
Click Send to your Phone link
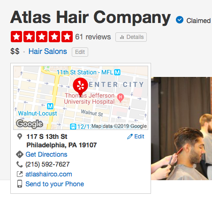click(x=55, y=184)
